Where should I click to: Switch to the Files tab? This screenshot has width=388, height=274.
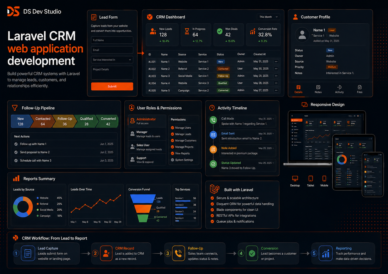[x=360, y=89]
